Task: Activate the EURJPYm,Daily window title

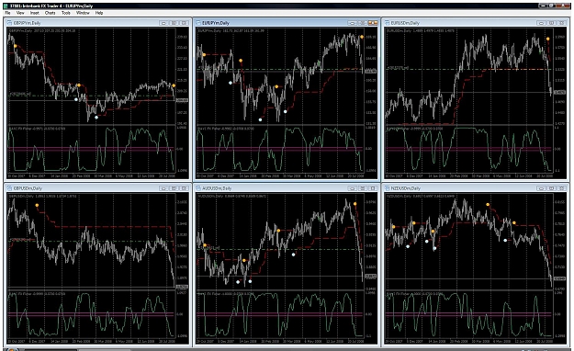Action: (x=216, y=23)
